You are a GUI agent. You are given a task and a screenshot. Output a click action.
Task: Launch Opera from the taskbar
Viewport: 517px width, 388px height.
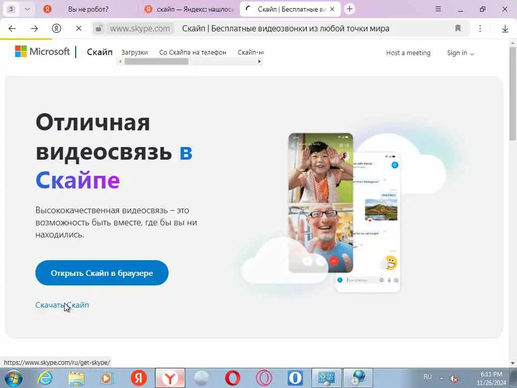tap(232, 378)
